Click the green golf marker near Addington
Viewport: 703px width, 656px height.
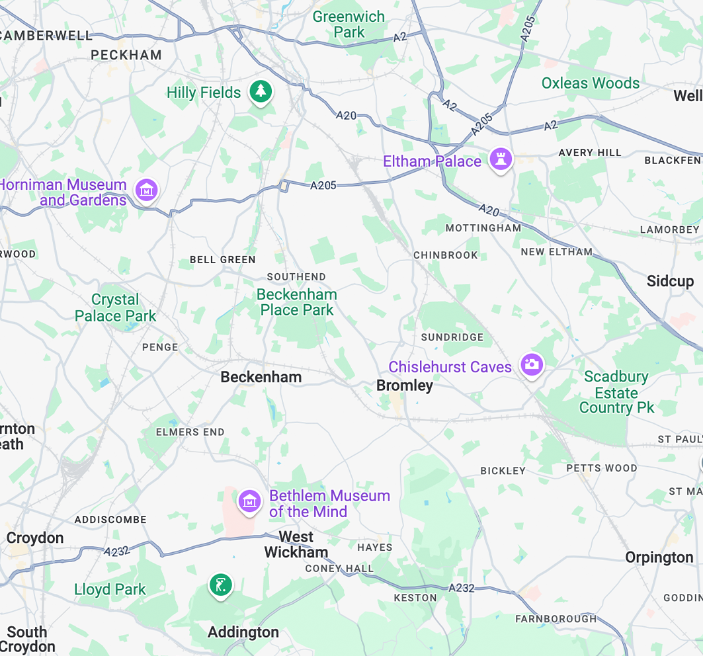221,586
